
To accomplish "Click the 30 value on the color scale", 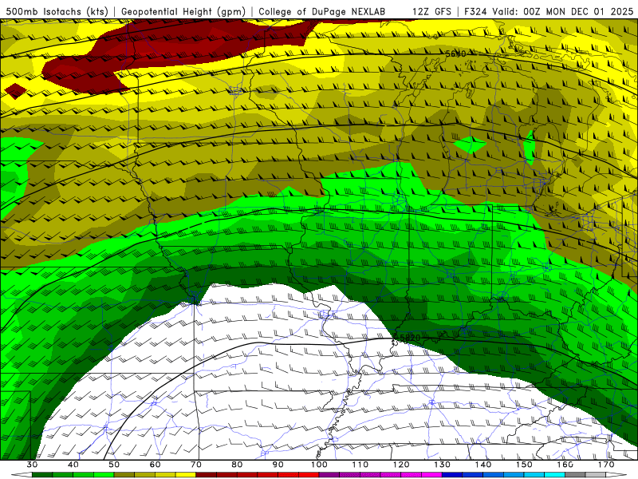I will [x=32, y=465].
